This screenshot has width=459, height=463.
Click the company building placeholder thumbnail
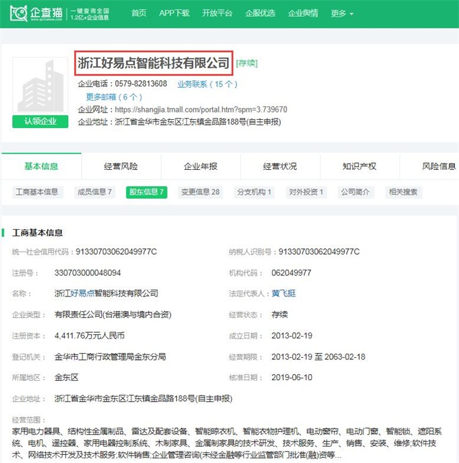click(x=40, y=85)
